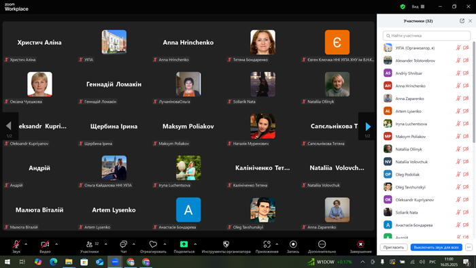
Task: Open Windows Start menu
Action: 7,262
